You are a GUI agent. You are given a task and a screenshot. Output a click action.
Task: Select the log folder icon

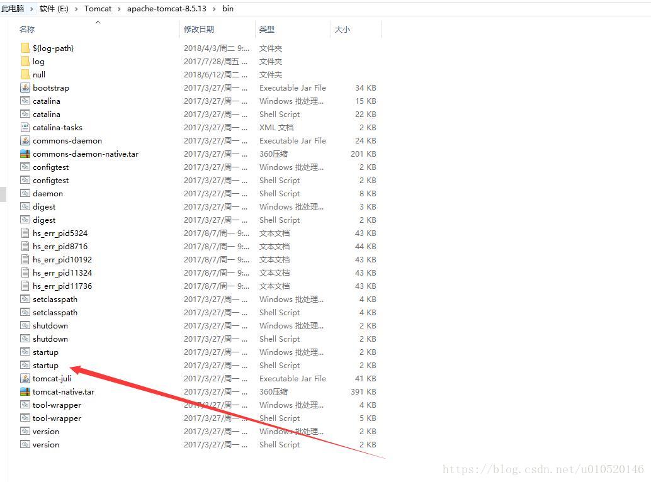(25, 62)
